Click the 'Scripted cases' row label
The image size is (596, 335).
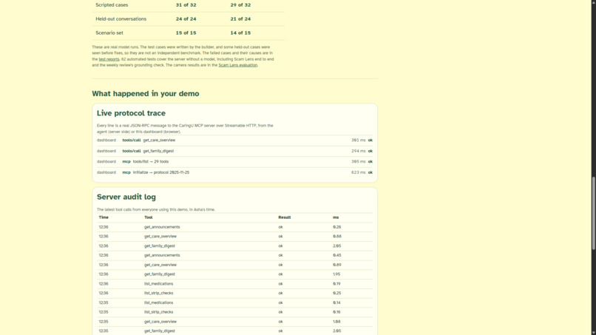[112, 5]
